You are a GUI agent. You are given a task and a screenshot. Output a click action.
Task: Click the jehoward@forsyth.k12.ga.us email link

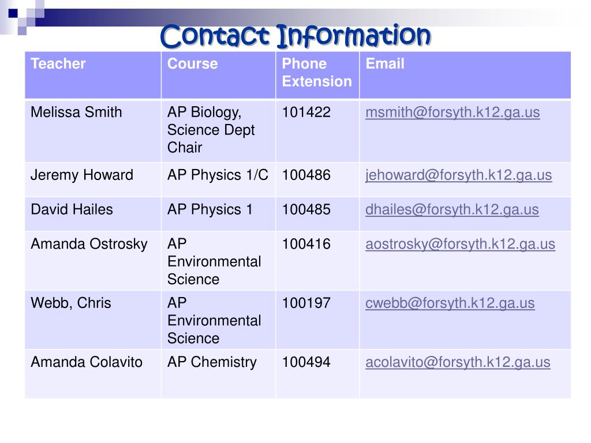tap(458, 175)
